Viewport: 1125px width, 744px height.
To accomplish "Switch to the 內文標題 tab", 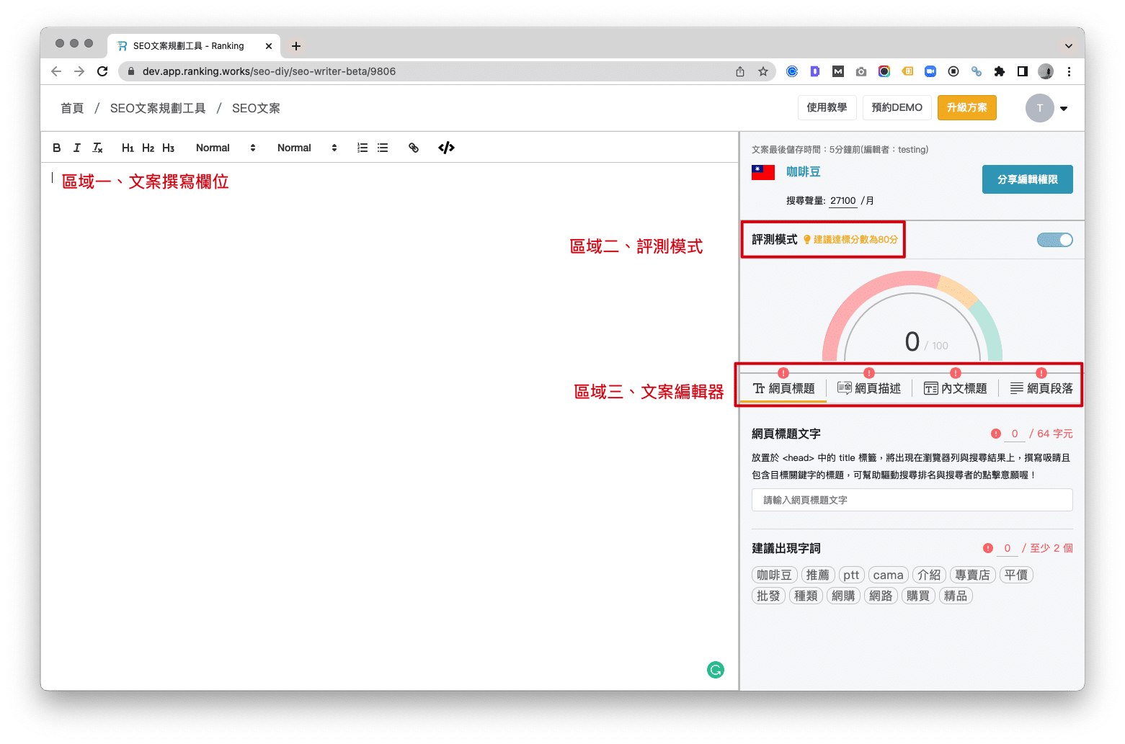I will coord(956,388).
